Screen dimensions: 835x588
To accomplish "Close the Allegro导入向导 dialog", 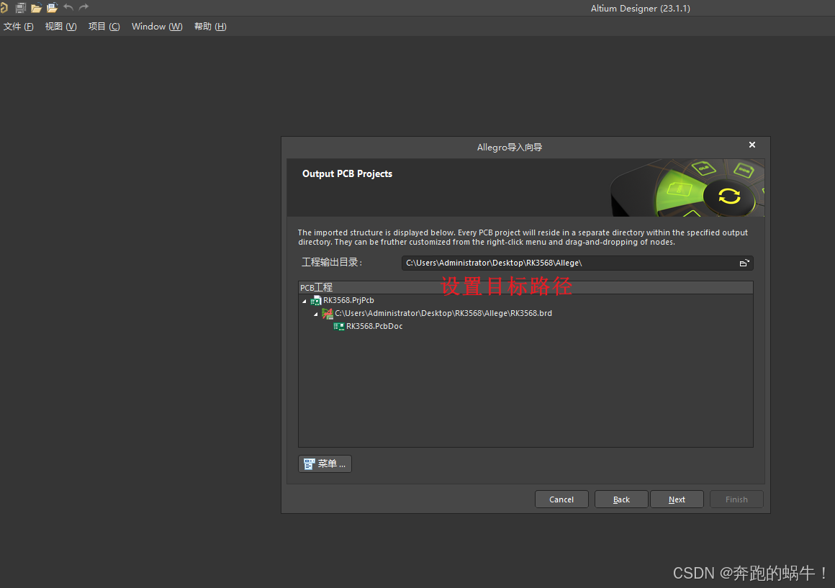I will (752, 145).
